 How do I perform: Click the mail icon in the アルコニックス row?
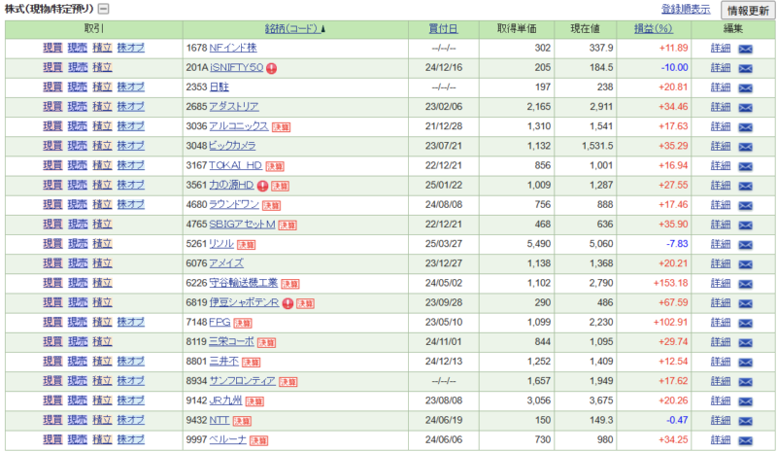pos(745,127)
